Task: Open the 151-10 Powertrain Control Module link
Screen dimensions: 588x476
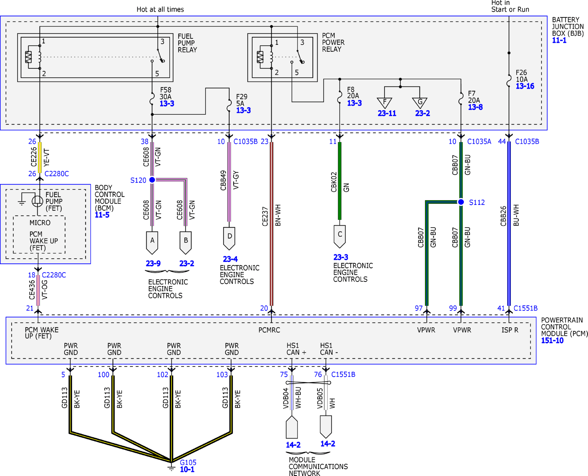Action: 552,341
